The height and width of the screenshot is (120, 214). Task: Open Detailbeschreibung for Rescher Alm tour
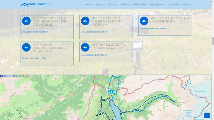click(x=153, y=29)
